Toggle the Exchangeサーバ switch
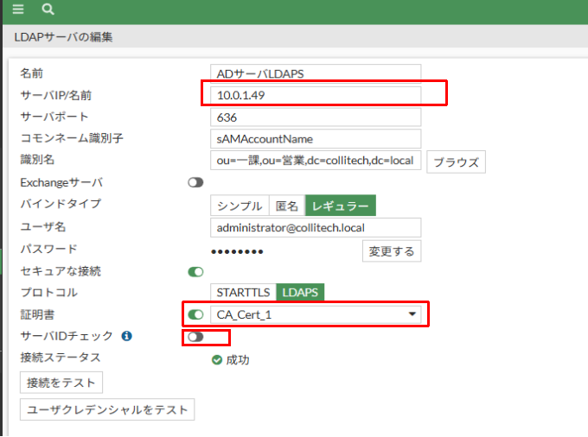The image size is (588, 437). [195, 183]
